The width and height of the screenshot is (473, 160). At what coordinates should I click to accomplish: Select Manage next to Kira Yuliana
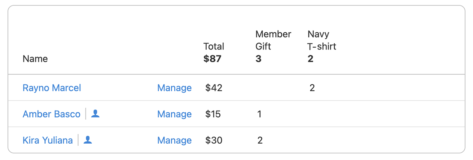tap(174, 140)
